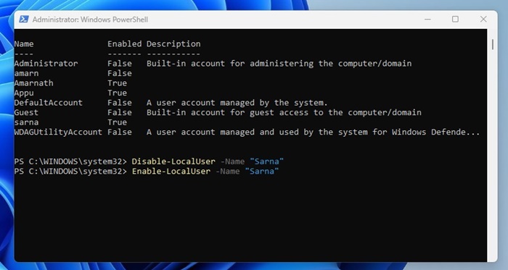Click the Enabled column header
This screenshot has width=508, height=270.
pos(124,44)
